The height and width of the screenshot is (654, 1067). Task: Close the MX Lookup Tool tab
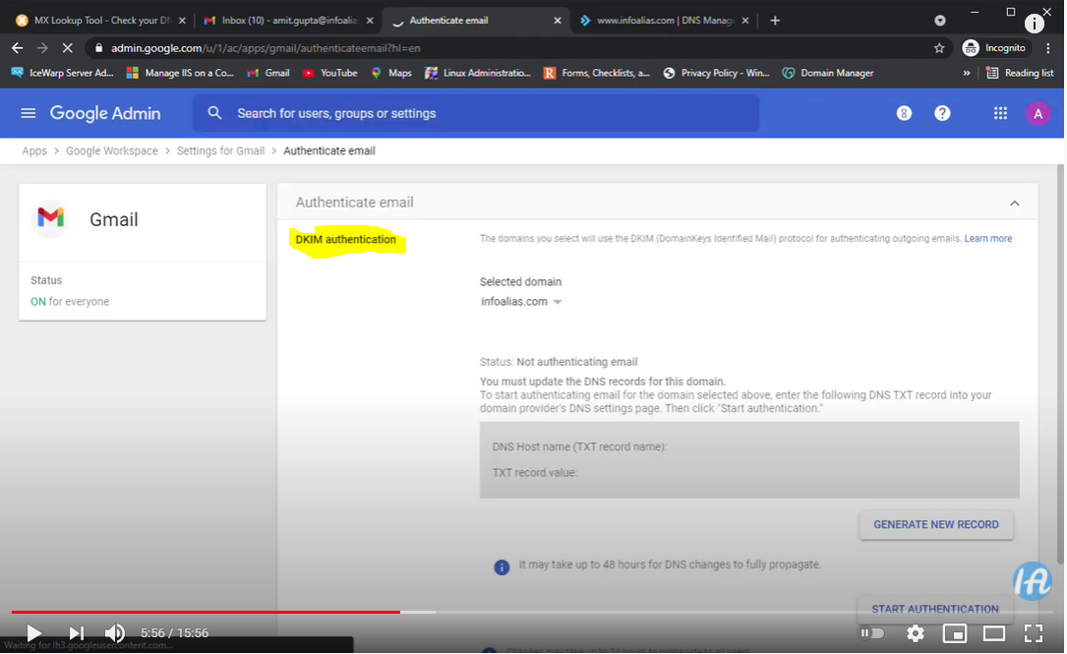click(x=182, y=21)
